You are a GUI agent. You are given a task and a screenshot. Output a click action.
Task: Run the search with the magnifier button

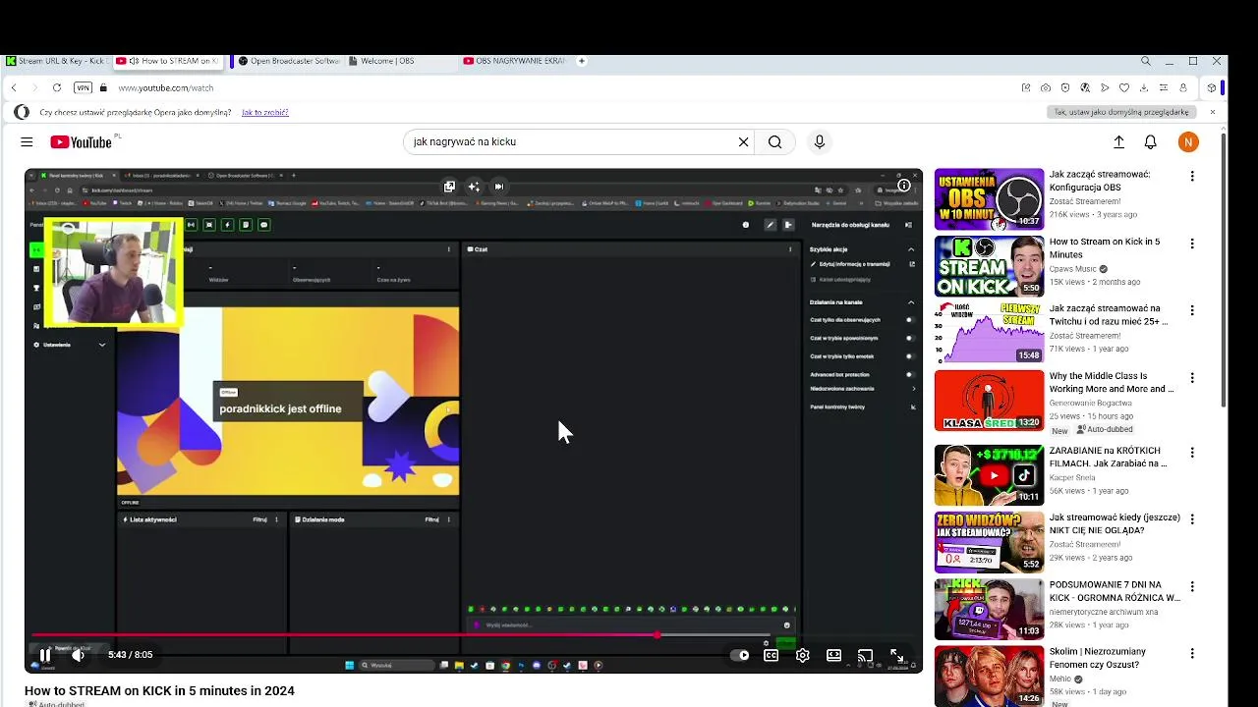point(775,142)
